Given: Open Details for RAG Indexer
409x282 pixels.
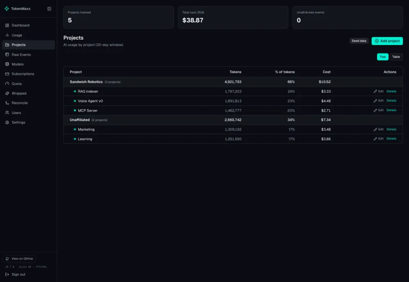Looking at the screenshot, I should [x=391, y=91].
